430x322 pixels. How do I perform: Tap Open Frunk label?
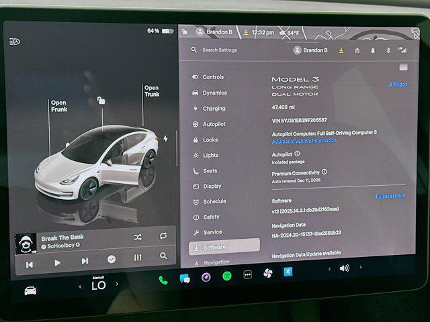click(58, 106)
